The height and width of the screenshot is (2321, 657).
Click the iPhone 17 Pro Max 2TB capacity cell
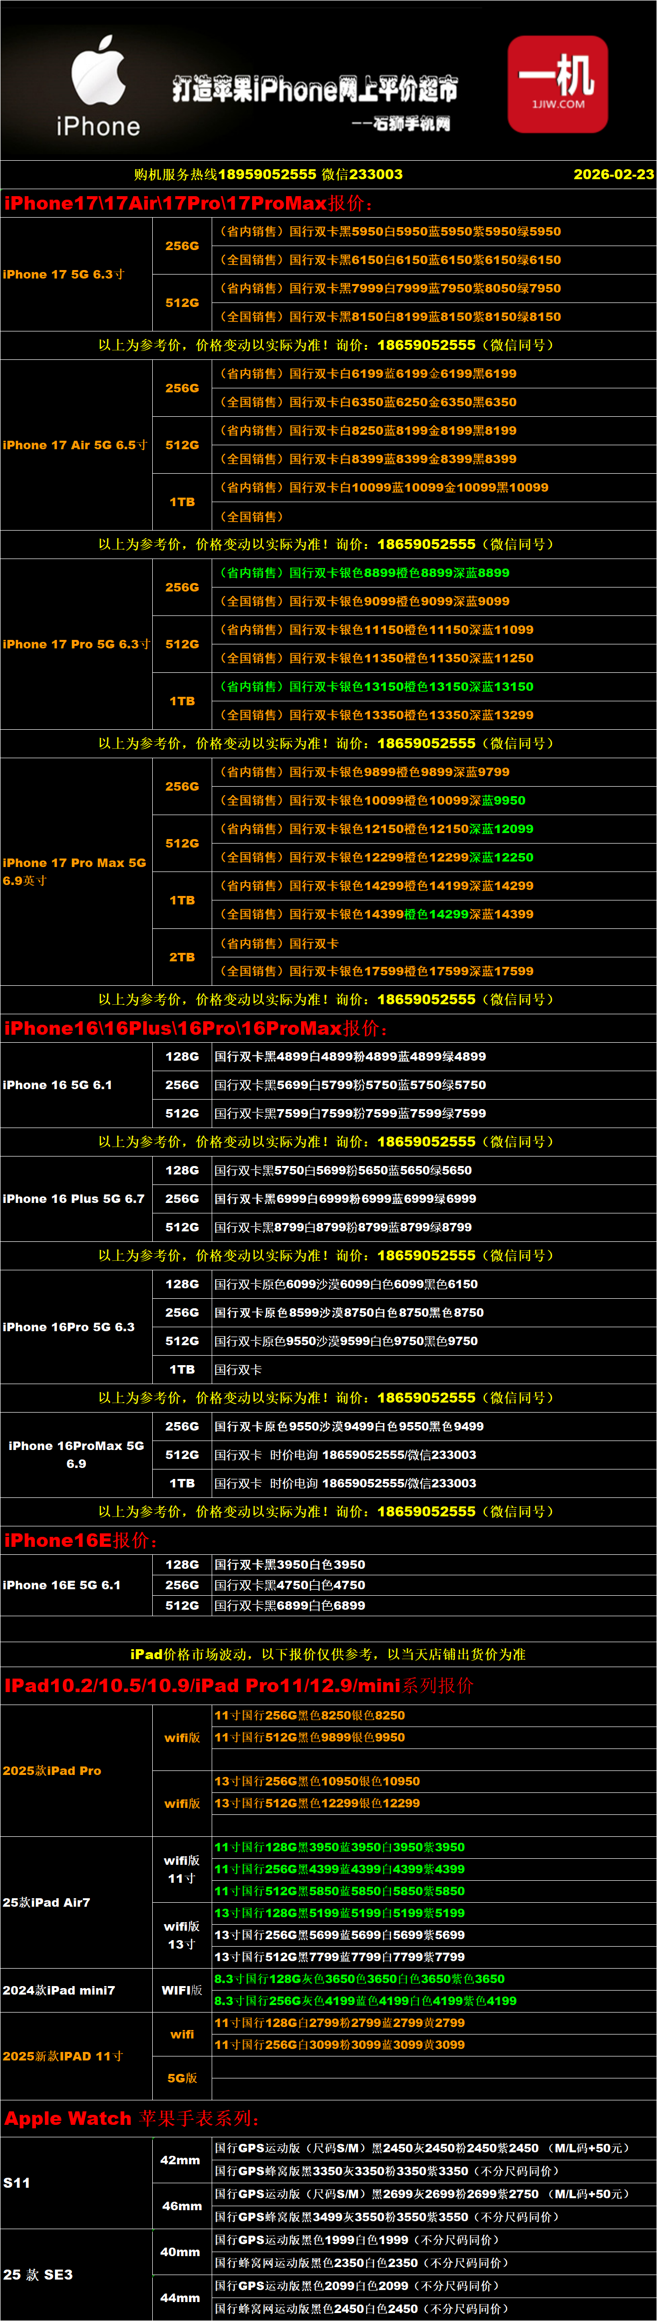pyautogui.click(x=182, y=957)
